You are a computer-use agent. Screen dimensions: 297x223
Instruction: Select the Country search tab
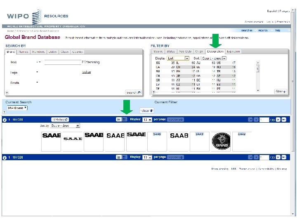(x=77, y=52)
